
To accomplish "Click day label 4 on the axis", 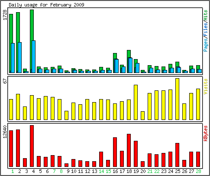I will tap(33, 171).
